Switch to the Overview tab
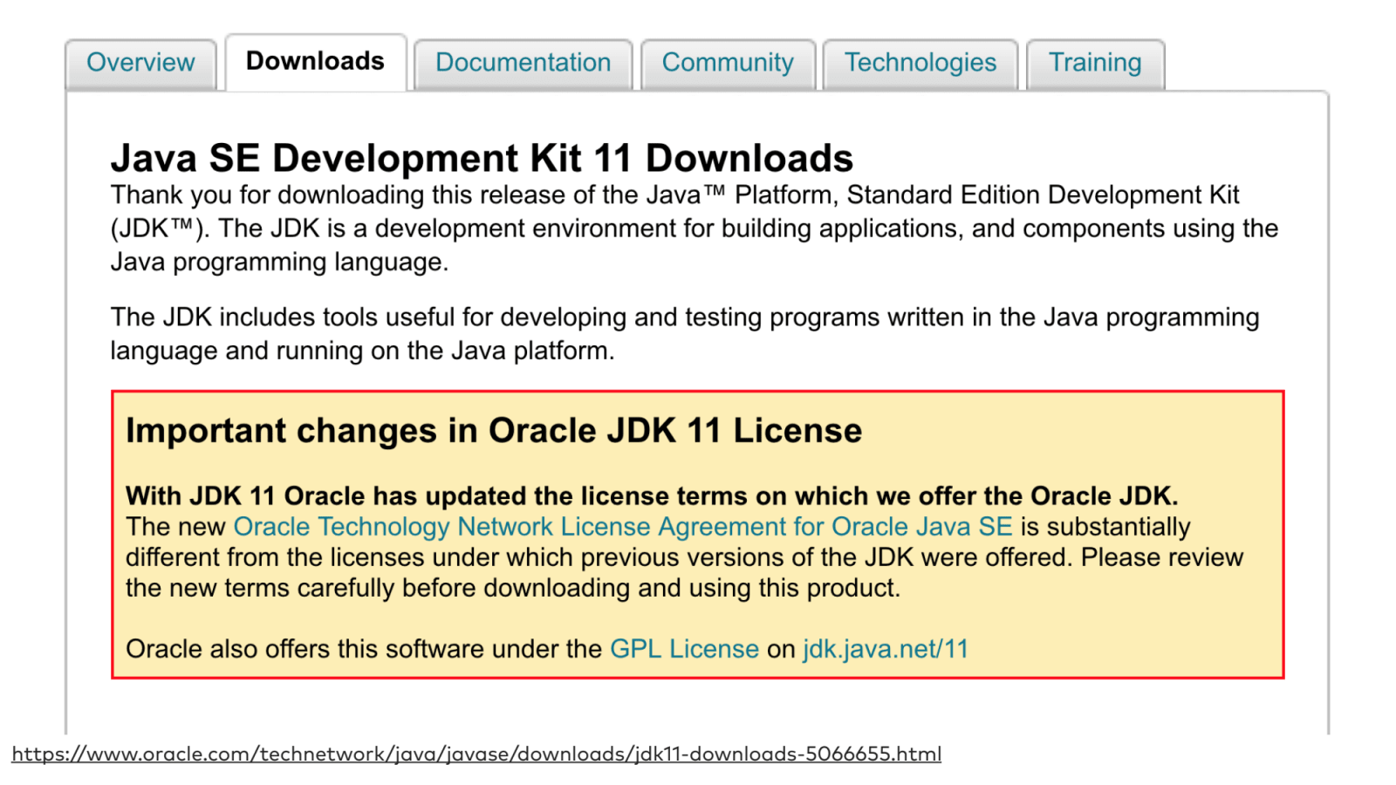The image size is (1396, 785). click(140, 64)
